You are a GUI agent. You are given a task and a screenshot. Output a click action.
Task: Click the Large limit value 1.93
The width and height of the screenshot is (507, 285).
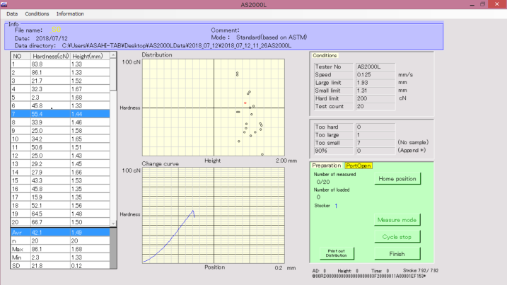(x=375, y=83)
